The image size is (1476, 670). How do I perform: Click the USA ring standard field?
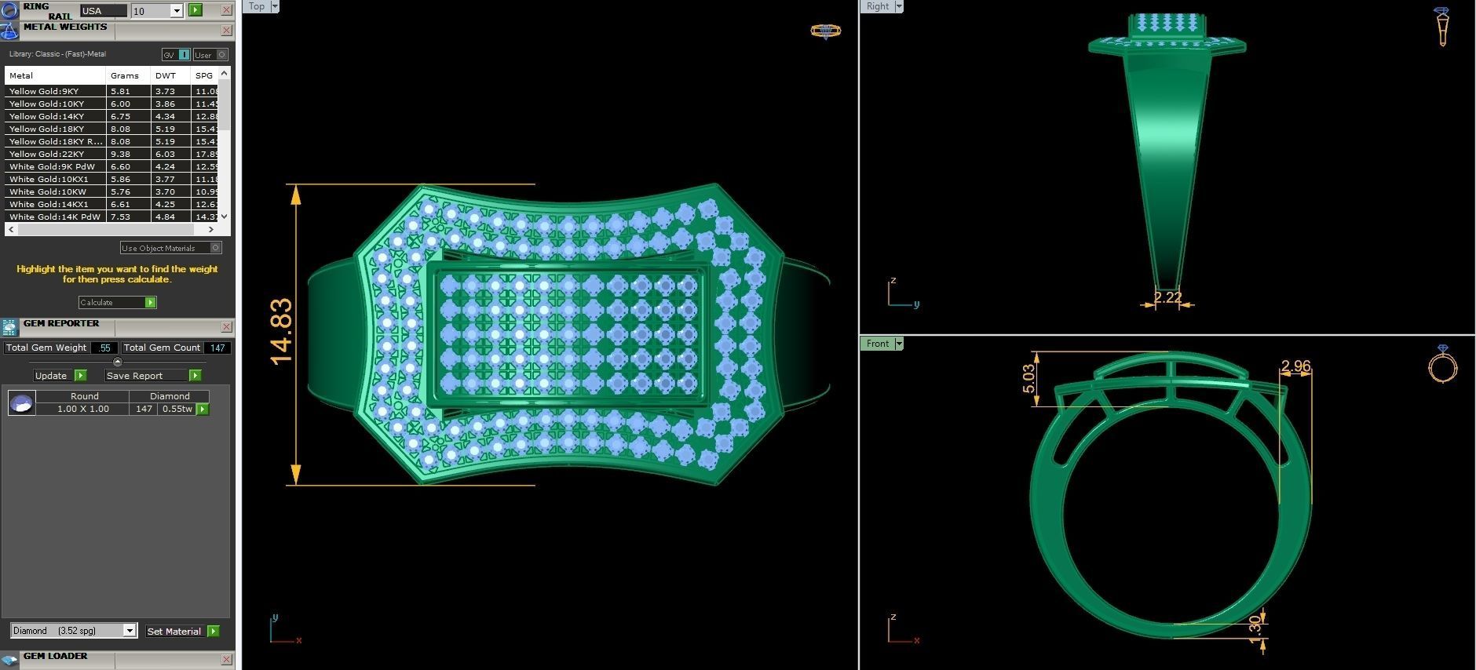point(103,10)
